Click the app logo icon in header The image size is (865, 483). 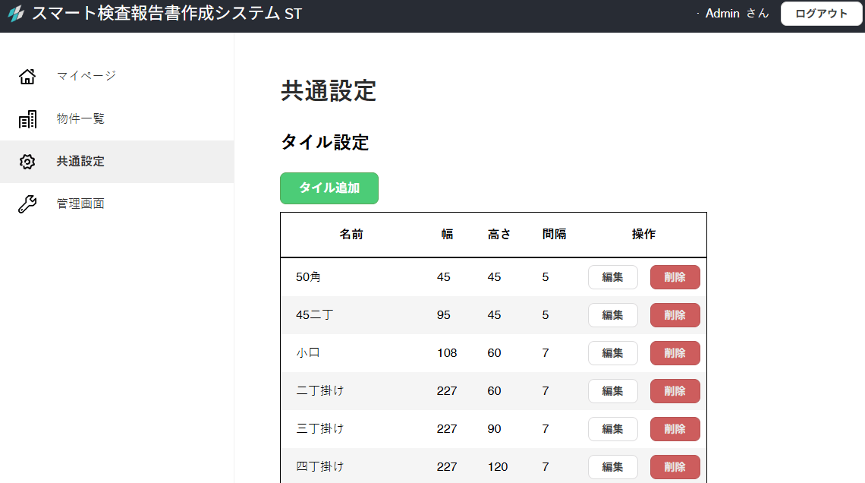tap(16, 14)
